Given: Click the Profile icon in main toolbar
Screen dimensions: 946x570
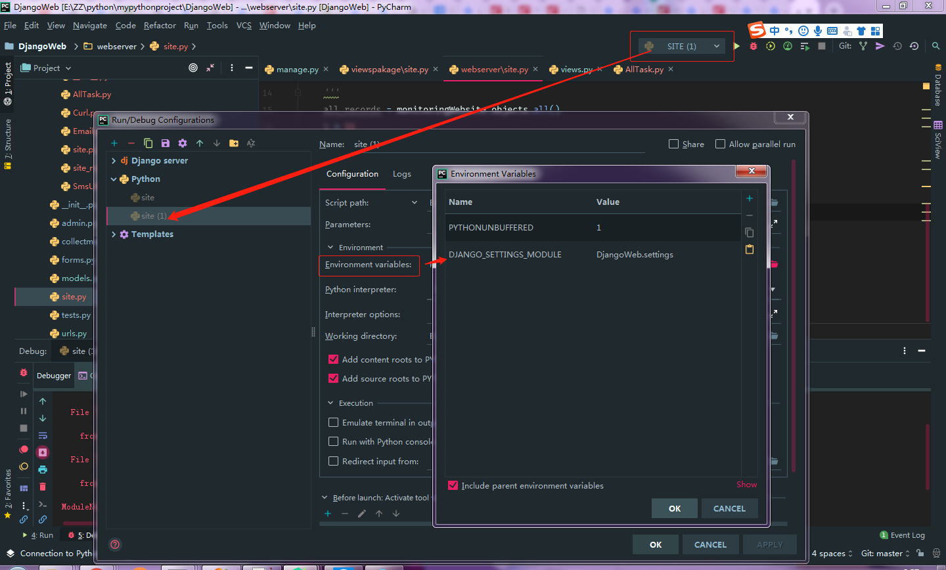Looking at the screenshot, I should click(x=788, y=46).
